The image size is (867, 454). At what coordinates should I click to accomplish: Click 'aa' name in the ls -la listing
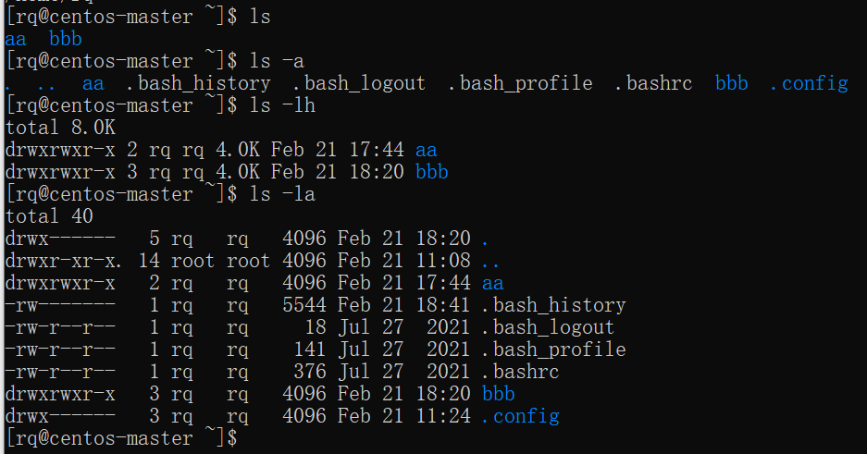tap(492, 283)
